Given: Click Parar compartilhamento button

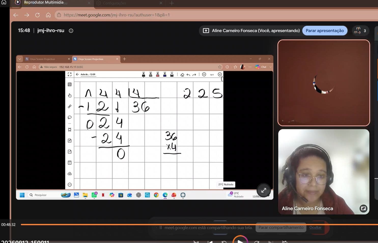Looking at the screenshot, I should coord(281,227).
